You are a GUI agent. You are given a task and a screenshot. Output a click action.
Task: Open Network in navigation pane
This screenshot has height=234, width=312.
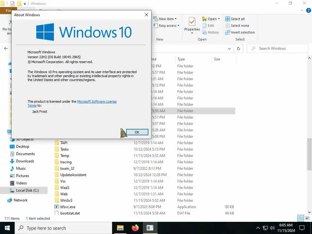click(20, 200)
